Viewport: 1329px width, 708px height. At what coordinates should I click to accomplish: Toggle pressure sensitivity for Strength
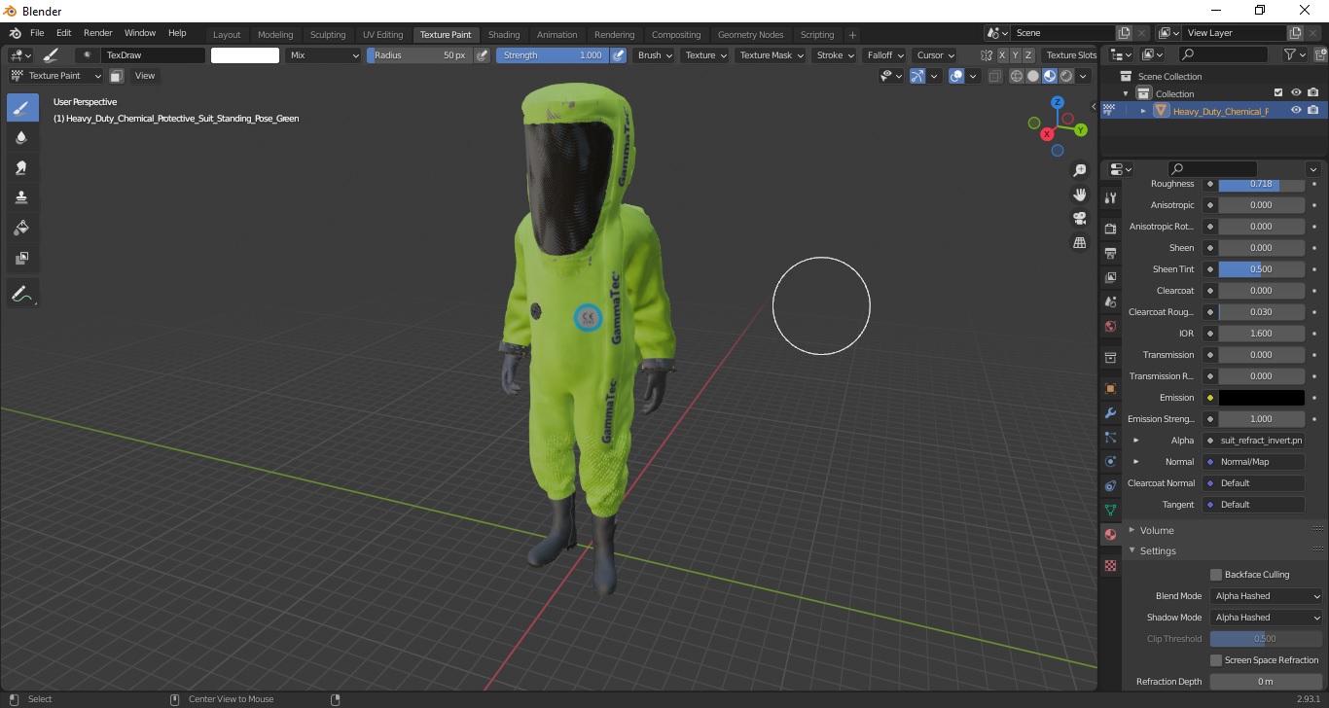pyautogui.click(x=619, y=55)
